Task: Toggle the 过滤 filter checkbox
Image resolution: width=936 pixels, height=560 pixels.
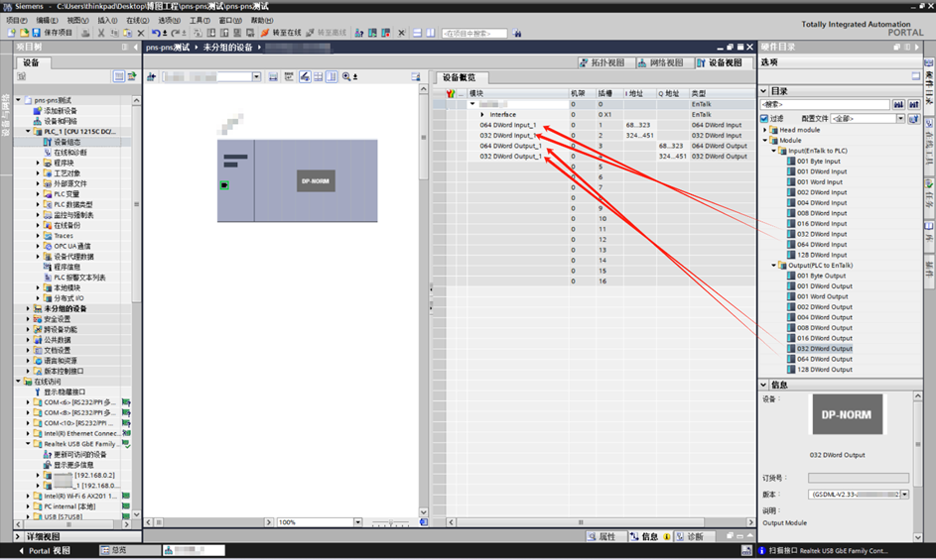Action: (764, 119)
